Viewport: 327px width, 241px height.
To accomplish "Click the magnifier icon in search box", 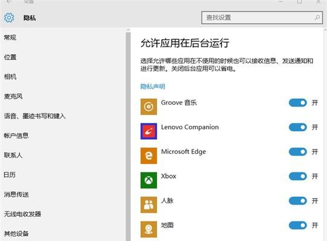I will point(317,17).
